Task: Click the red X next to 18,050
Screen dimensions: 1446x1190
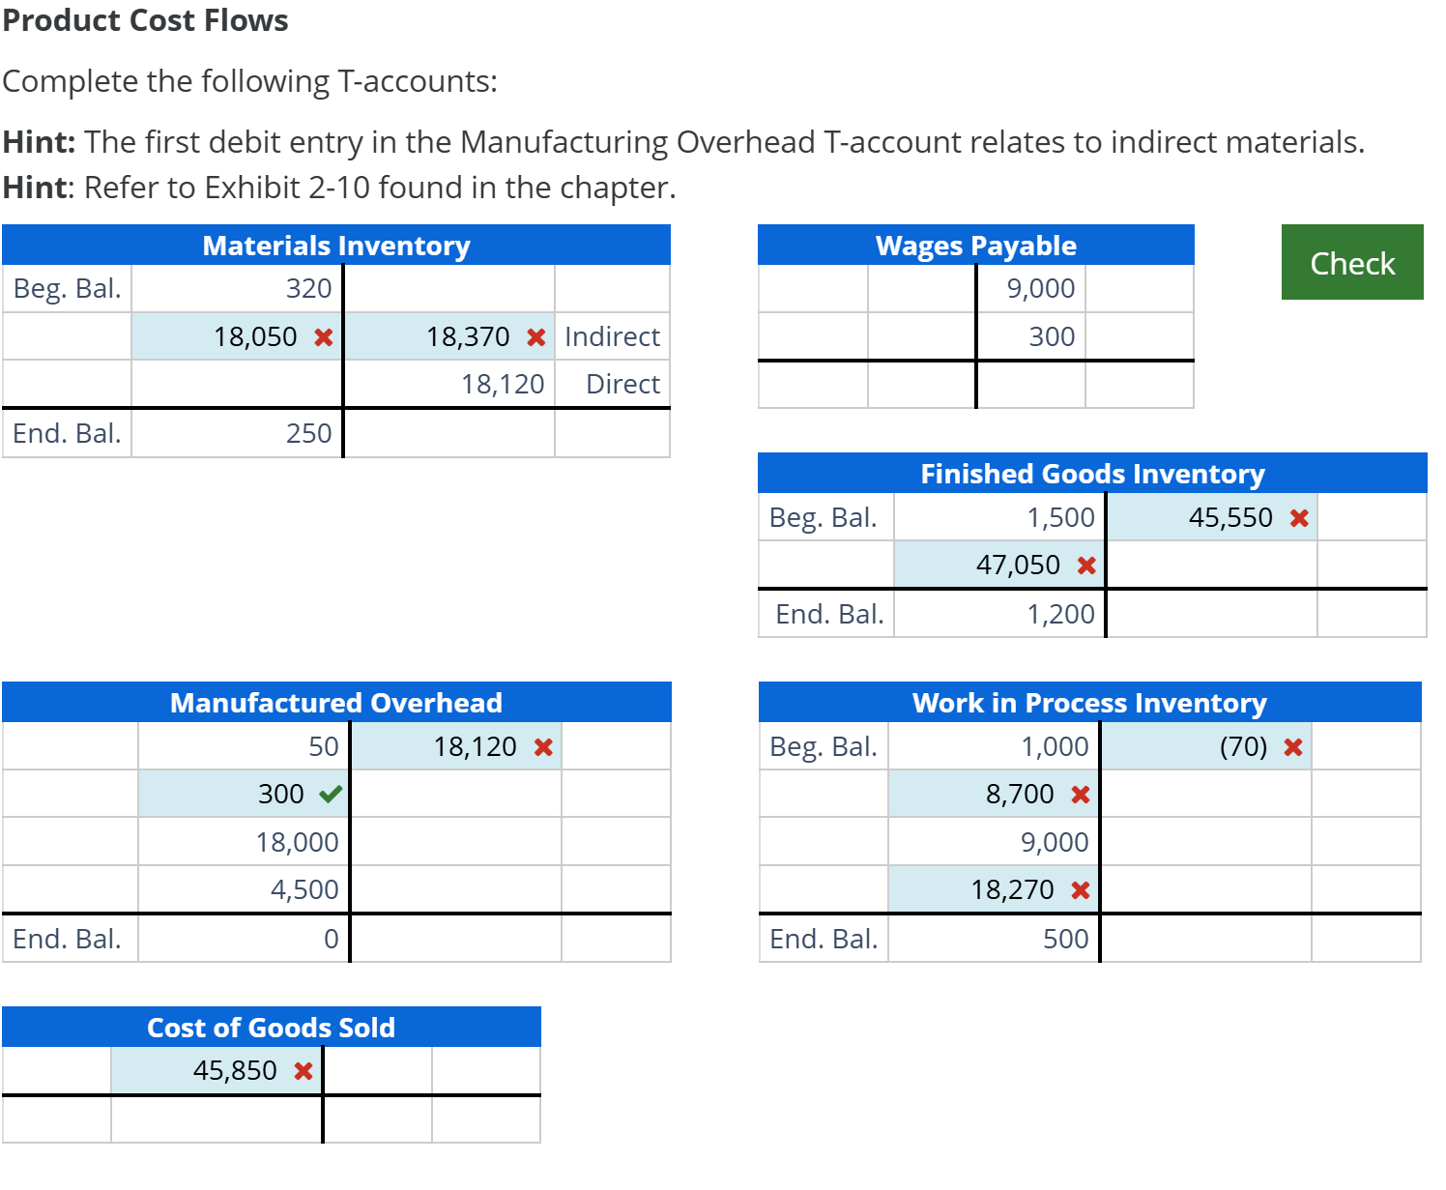Action: tap(323, 336)
